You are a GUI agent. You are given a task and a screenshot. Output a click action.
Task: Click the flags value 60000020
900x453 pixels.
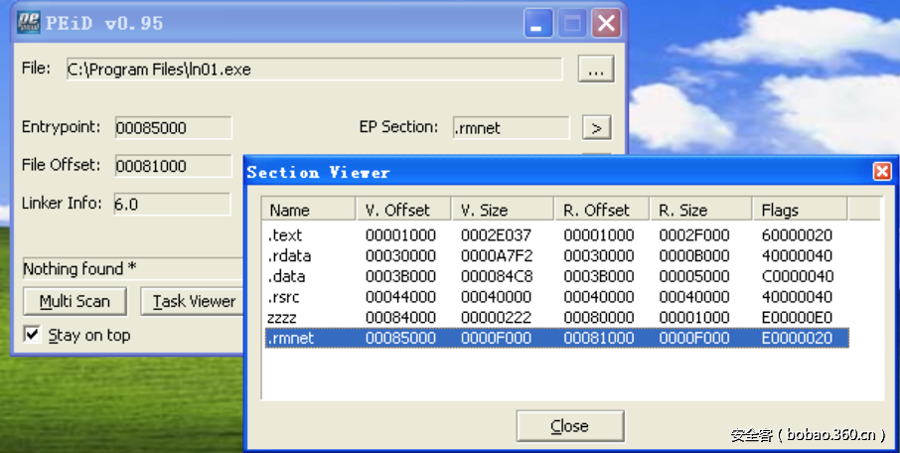797,234
